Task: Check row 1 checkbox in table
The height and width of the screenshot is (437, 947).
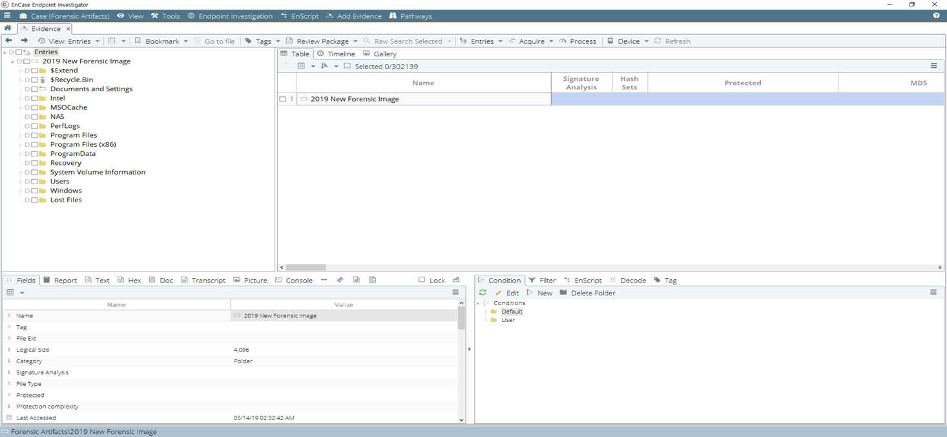Action: coord(282,99)
